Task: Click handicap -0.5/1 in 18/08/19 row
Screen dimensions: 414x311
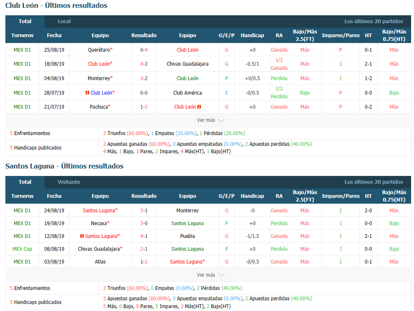Action: click(253, 64)
